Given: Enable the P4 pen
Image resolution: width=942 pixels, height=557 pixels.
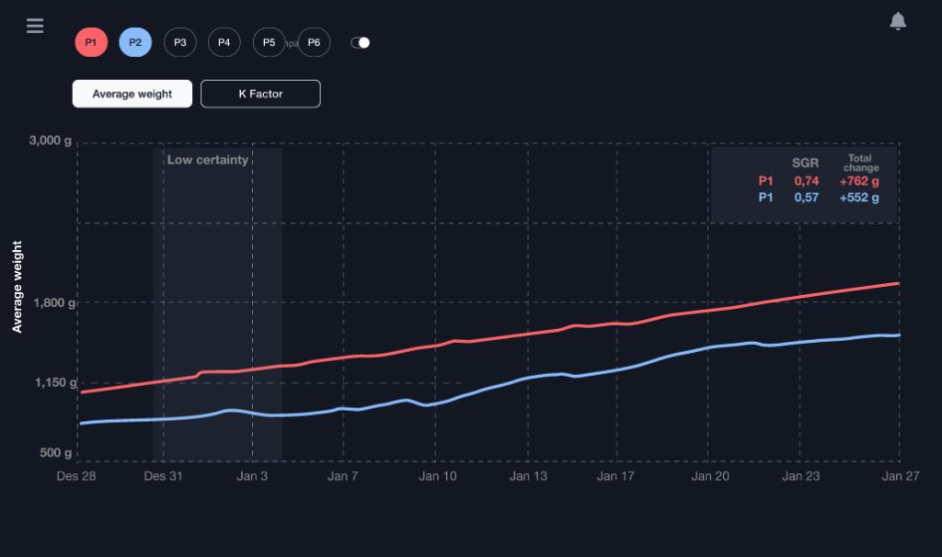Looking at the screenshot, I should pos(224,42).
